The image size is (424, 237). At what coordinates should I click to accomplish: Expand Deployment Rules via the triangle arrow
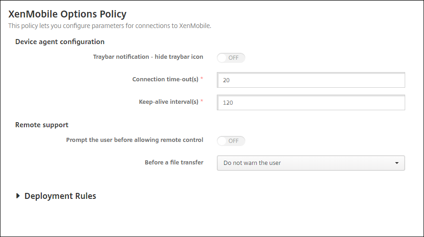pyautogui.click(x=18, y=196)
